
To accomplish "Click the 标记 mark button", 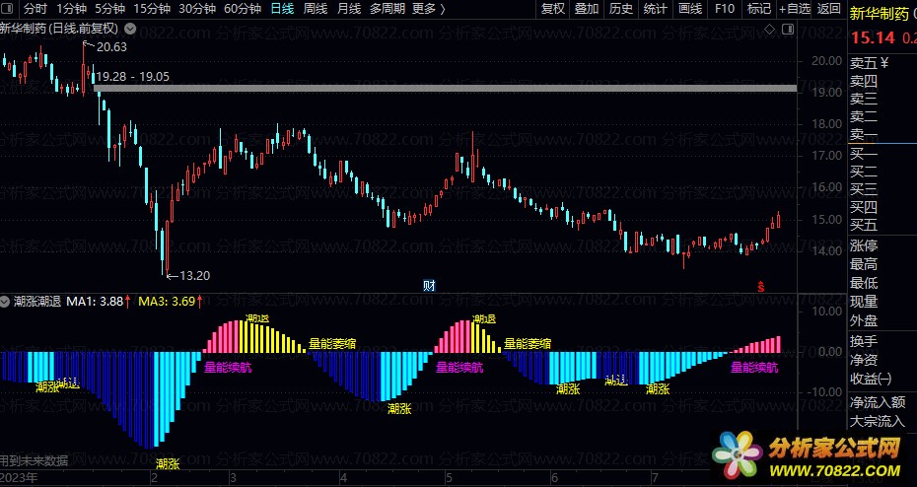I will 758,8.
